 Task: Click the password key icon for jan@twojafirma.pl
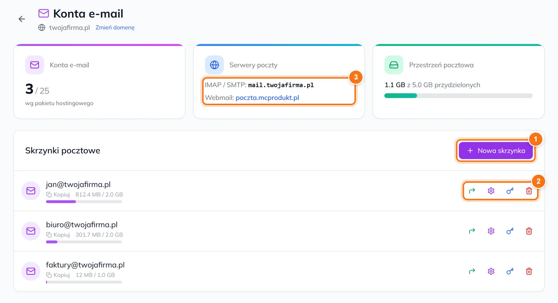[x=510, y=191]
